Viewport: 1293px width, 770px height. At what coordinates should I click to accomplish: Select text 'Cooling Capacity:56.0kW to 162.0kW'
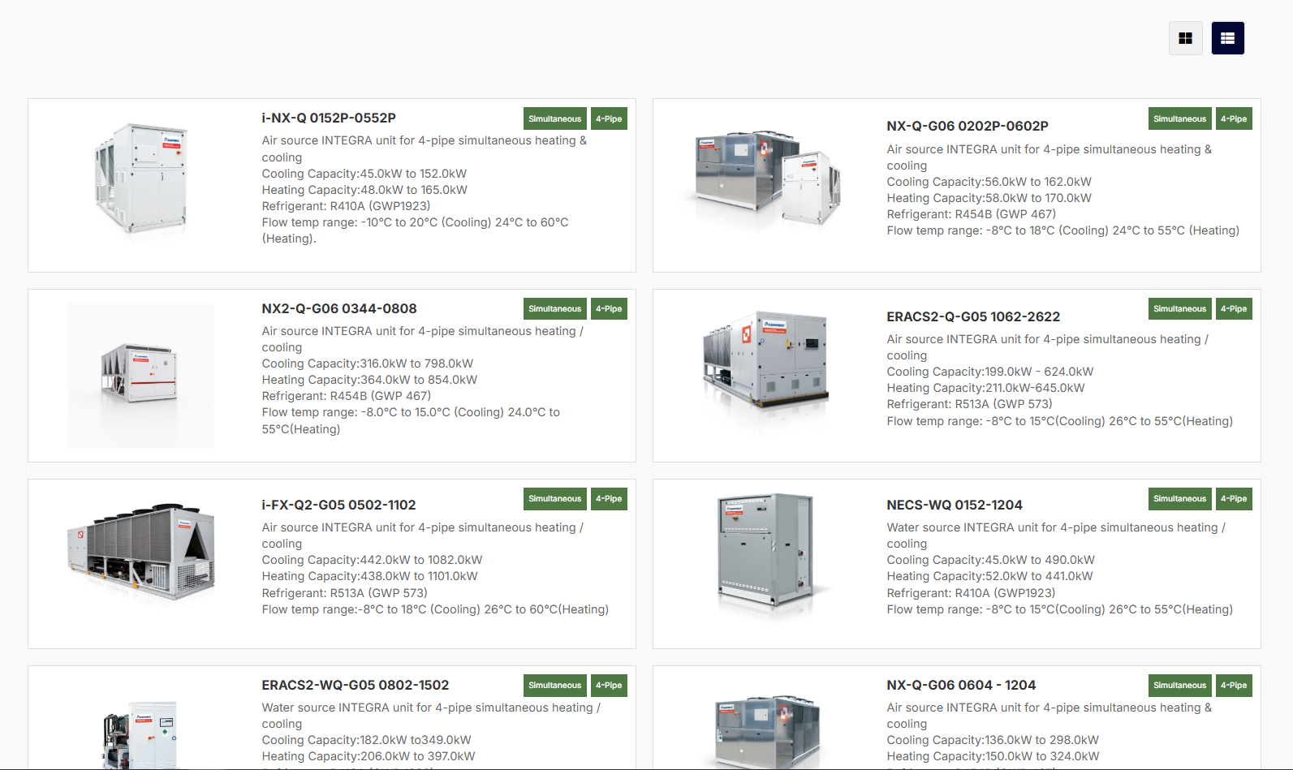click(989, 182)
